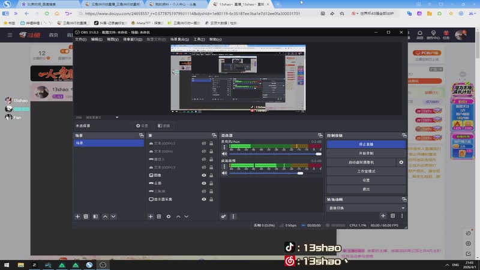The image size is (480, 270).
Task: Toggle lock on 显示器采集 source
Action: point(211,199)
